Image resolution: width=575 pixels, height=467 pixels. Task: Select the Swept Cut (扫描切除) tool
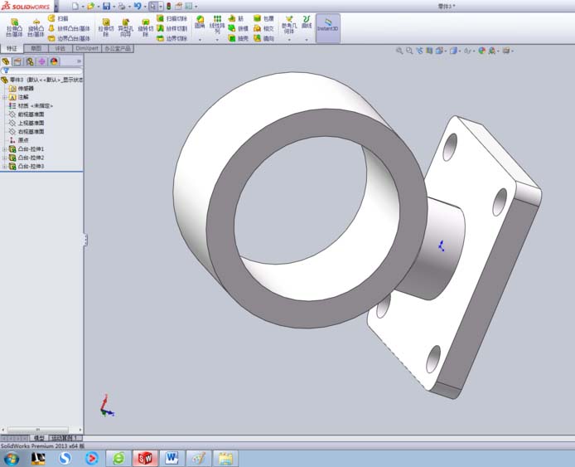point(172,18)
